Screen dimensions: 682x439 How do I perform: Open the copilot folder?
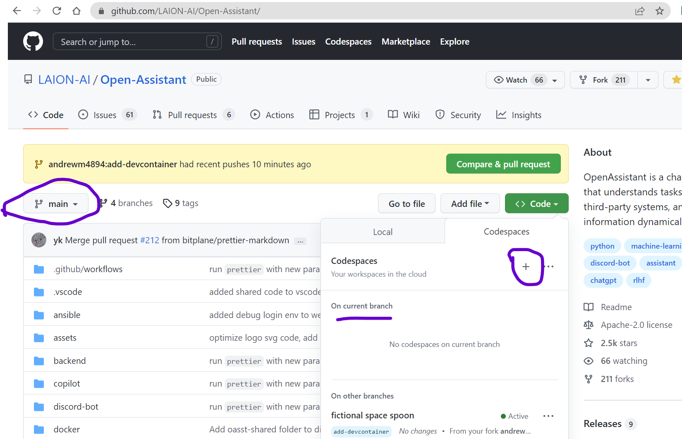pyautogui.click(x=67, y=384)
